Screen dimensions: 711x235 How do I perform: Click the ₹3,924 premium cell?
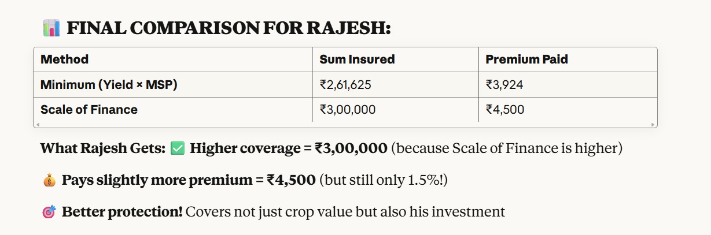pyautogui.click(x=505, y=85)
